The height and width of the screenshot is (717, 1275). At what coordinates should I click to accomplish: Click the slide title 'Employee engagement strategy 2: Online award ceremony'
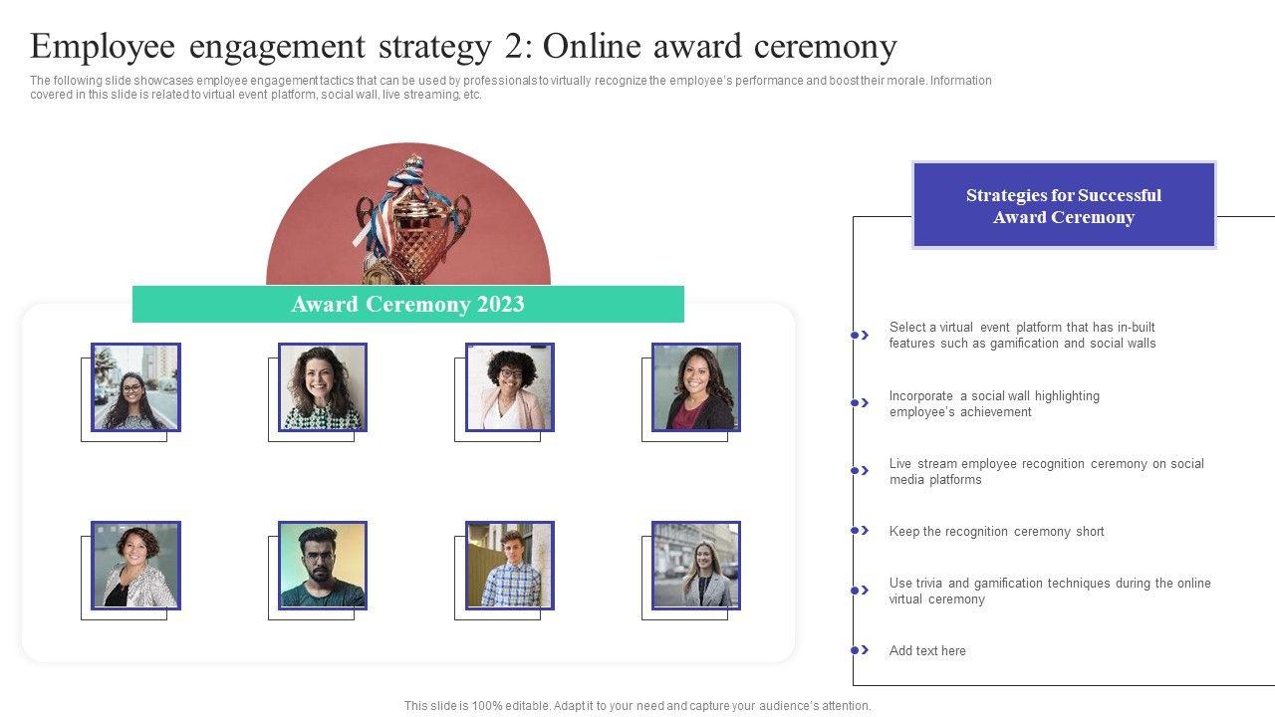464,46
